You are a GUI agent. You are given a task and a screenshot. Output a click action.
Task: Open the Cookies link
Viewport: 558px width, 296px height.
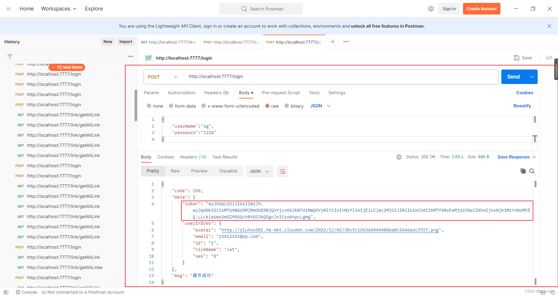[525, 93]
